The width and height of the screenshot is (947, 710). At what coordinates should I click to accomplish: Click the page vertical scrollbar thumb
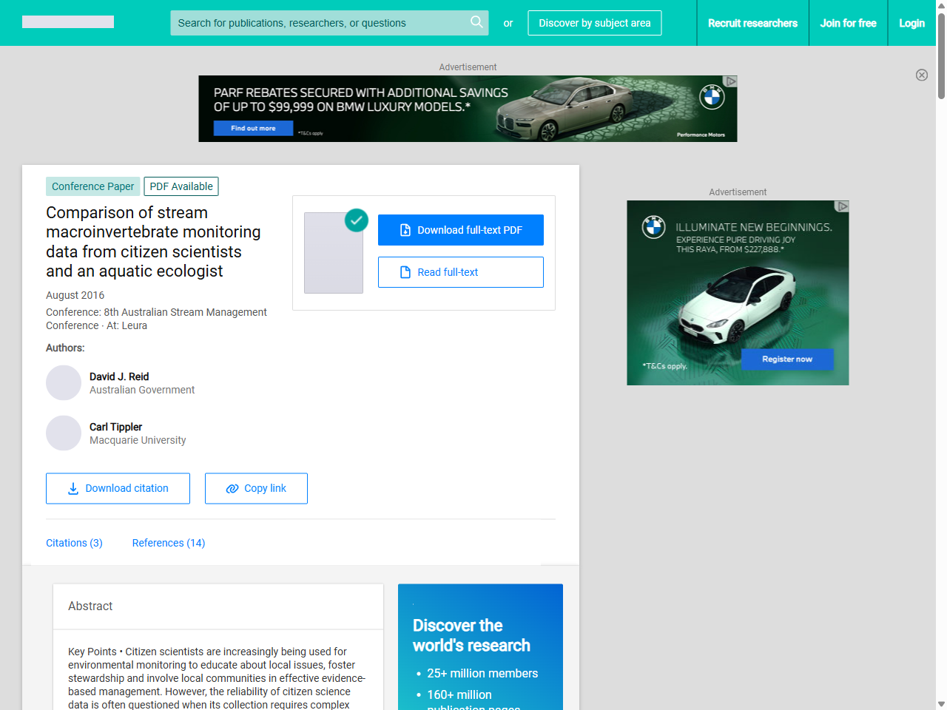pos(941,55)
